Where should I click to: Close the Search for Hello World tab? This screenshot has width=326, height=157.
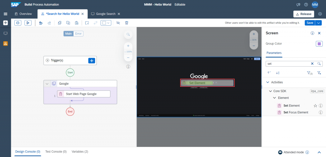click(x=82, y=14)
